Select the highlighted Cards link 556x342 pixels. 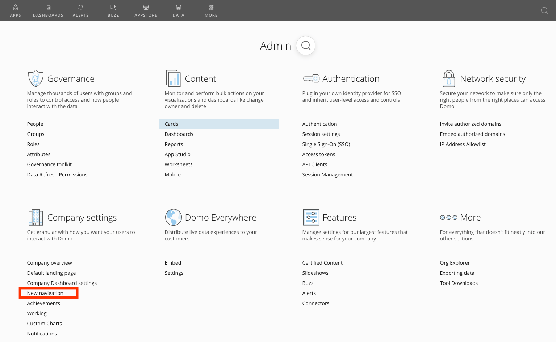pos(219,124)
